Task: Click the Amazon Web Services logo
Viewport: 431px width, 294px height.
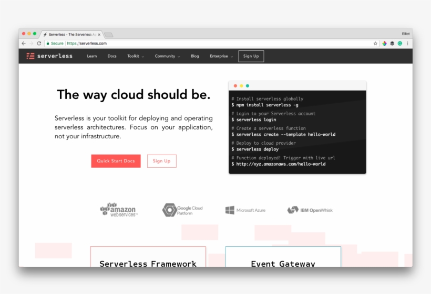Action: pos(119,210)
